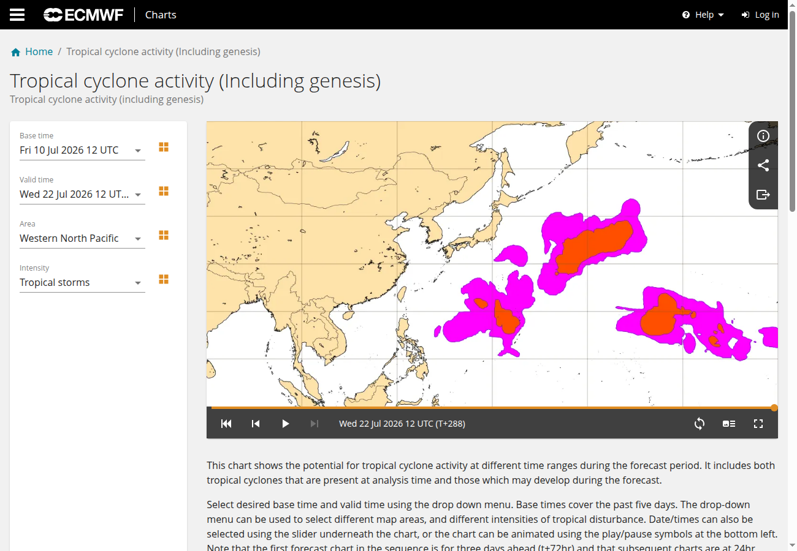Viewport: 797px width, 551px height.
Task: Click the Log in link
Action: pos(760,15)
